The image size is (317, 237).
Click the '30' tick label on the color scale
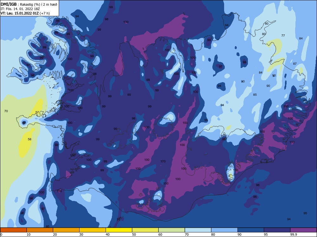pyautogui.click(x=81, y=234)
